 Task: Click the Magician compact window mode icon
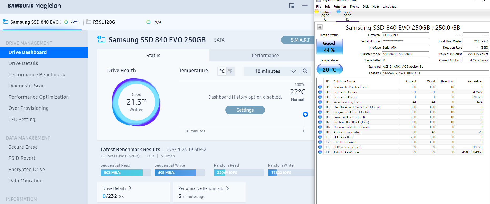(291, 6)
